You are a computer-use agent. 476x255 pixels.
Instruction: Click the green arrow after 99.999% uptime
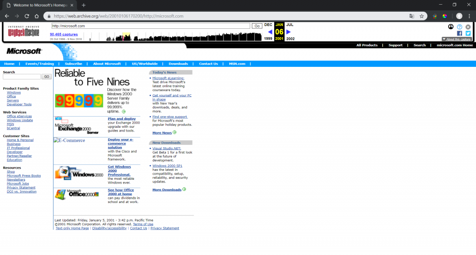coord(124,111)
